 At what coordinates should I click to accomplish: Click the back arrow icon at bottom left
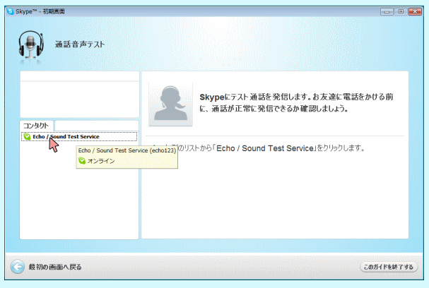pos(18,266)
